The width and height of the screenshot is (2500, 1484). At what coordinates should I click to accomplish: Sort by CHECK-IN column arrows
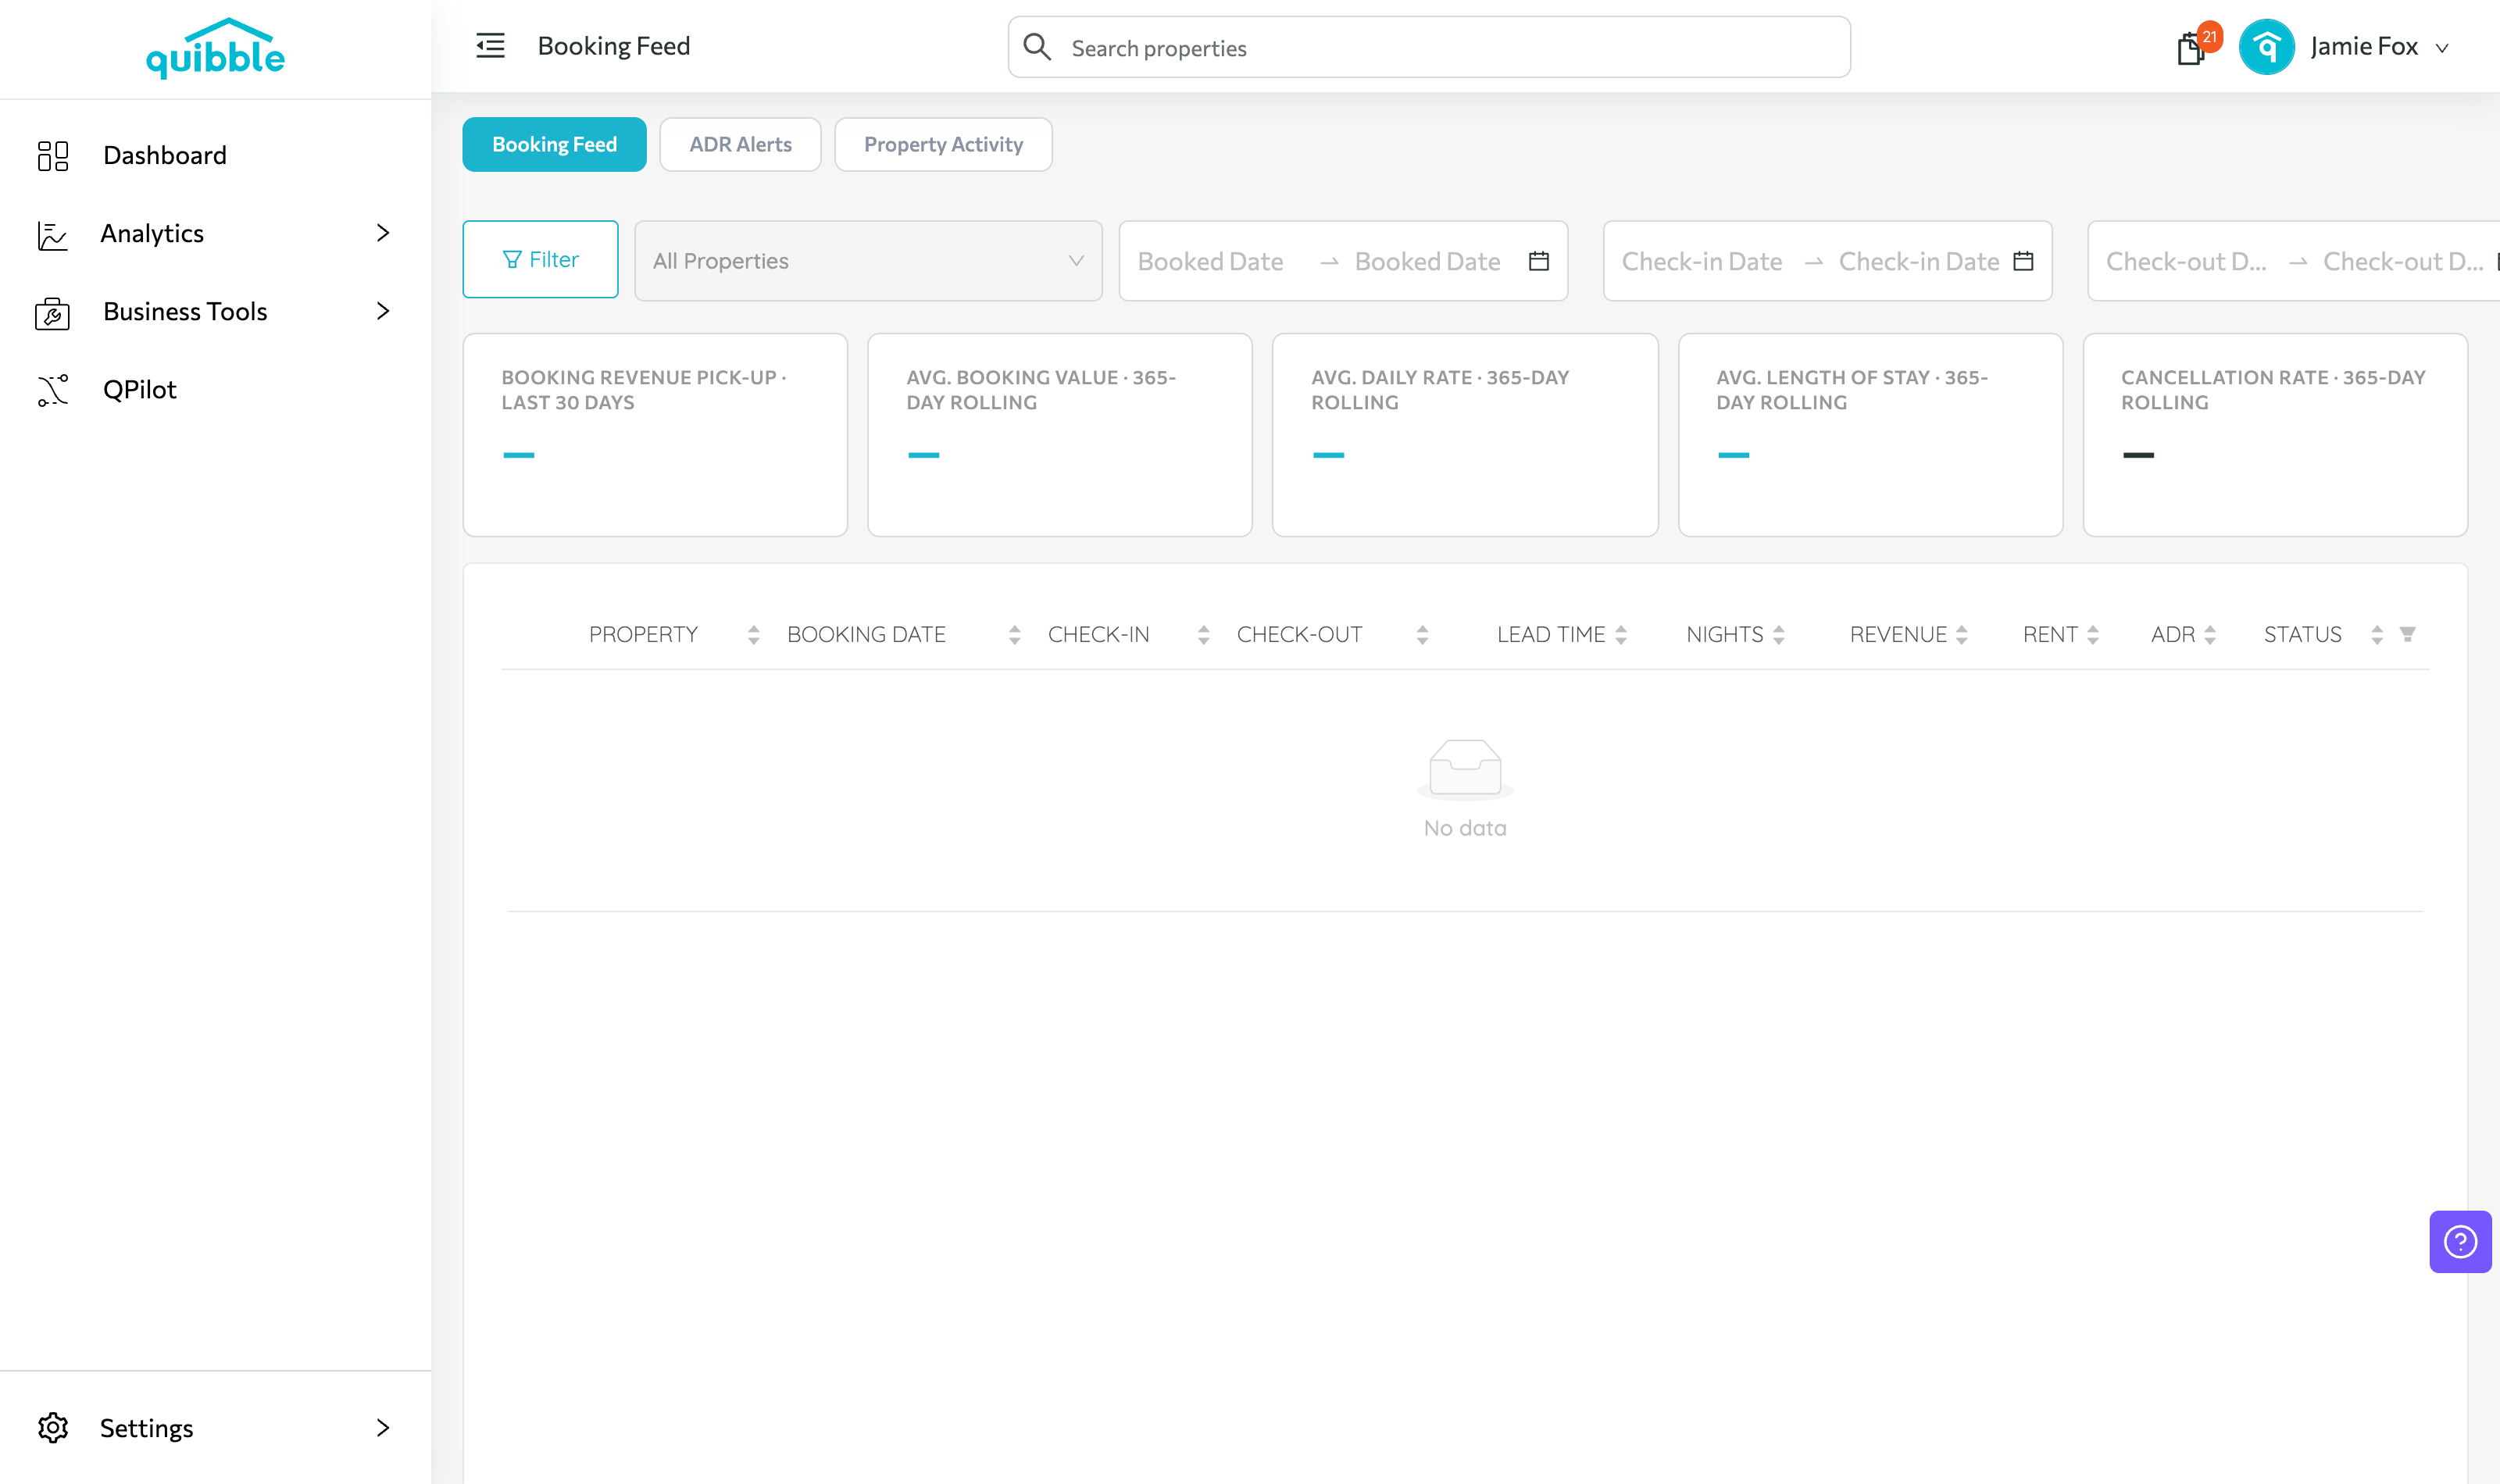click(x=1203, y=634)
